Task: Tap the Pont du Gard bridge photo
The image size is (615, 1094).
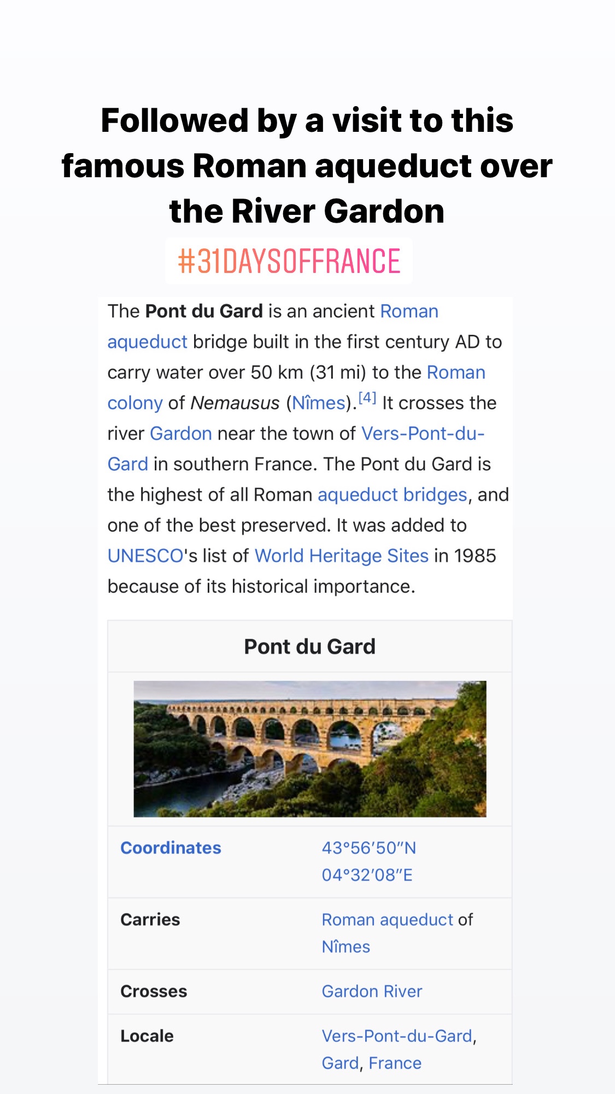Action: (309, 749)
